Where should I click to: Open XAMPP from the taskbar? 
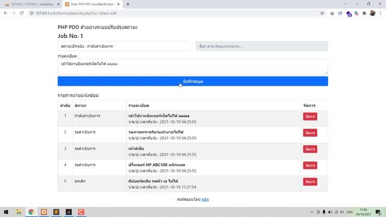[x=43, y=212]
